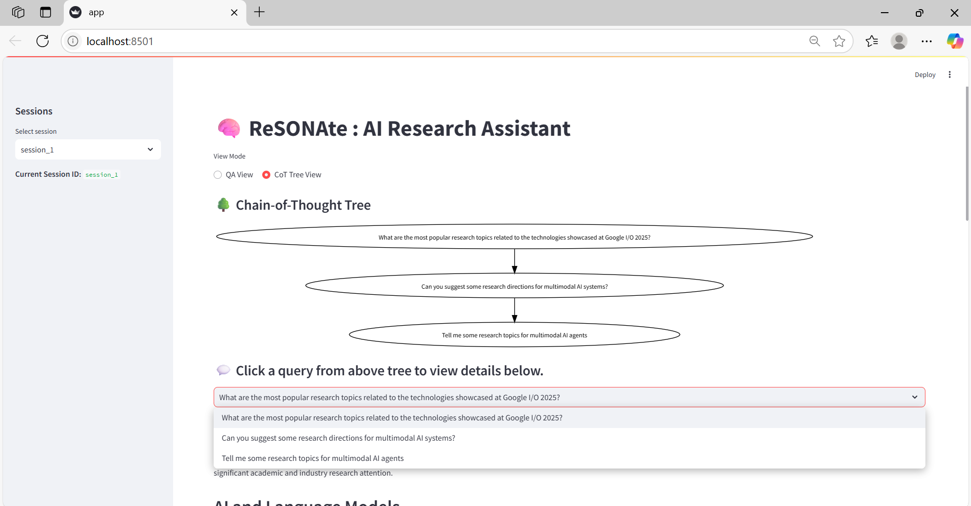The width and height of the screenshot is (971, 506).
Task: Open the Select session dropdown
Action: tap(88, 150)
